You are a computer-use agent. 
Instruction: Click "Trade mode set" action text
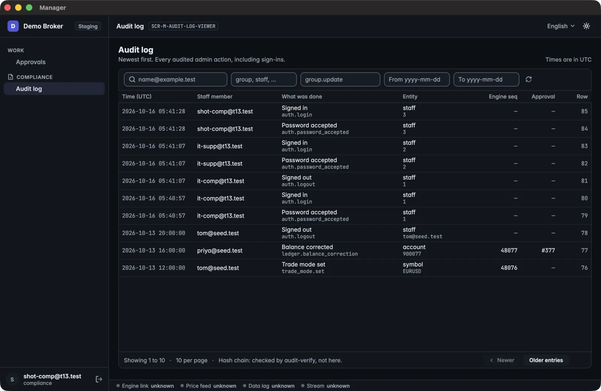(304, 264)
